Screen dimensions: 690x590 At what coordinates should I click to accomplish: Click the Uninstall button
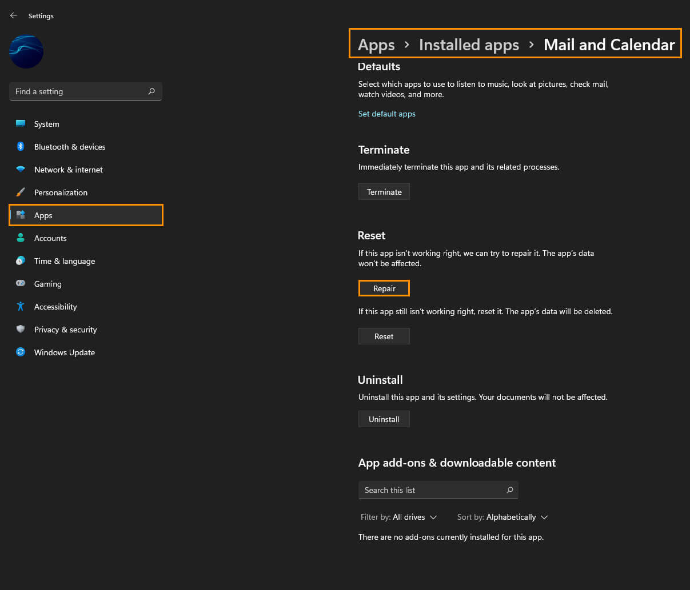click(x=384, y=419)
